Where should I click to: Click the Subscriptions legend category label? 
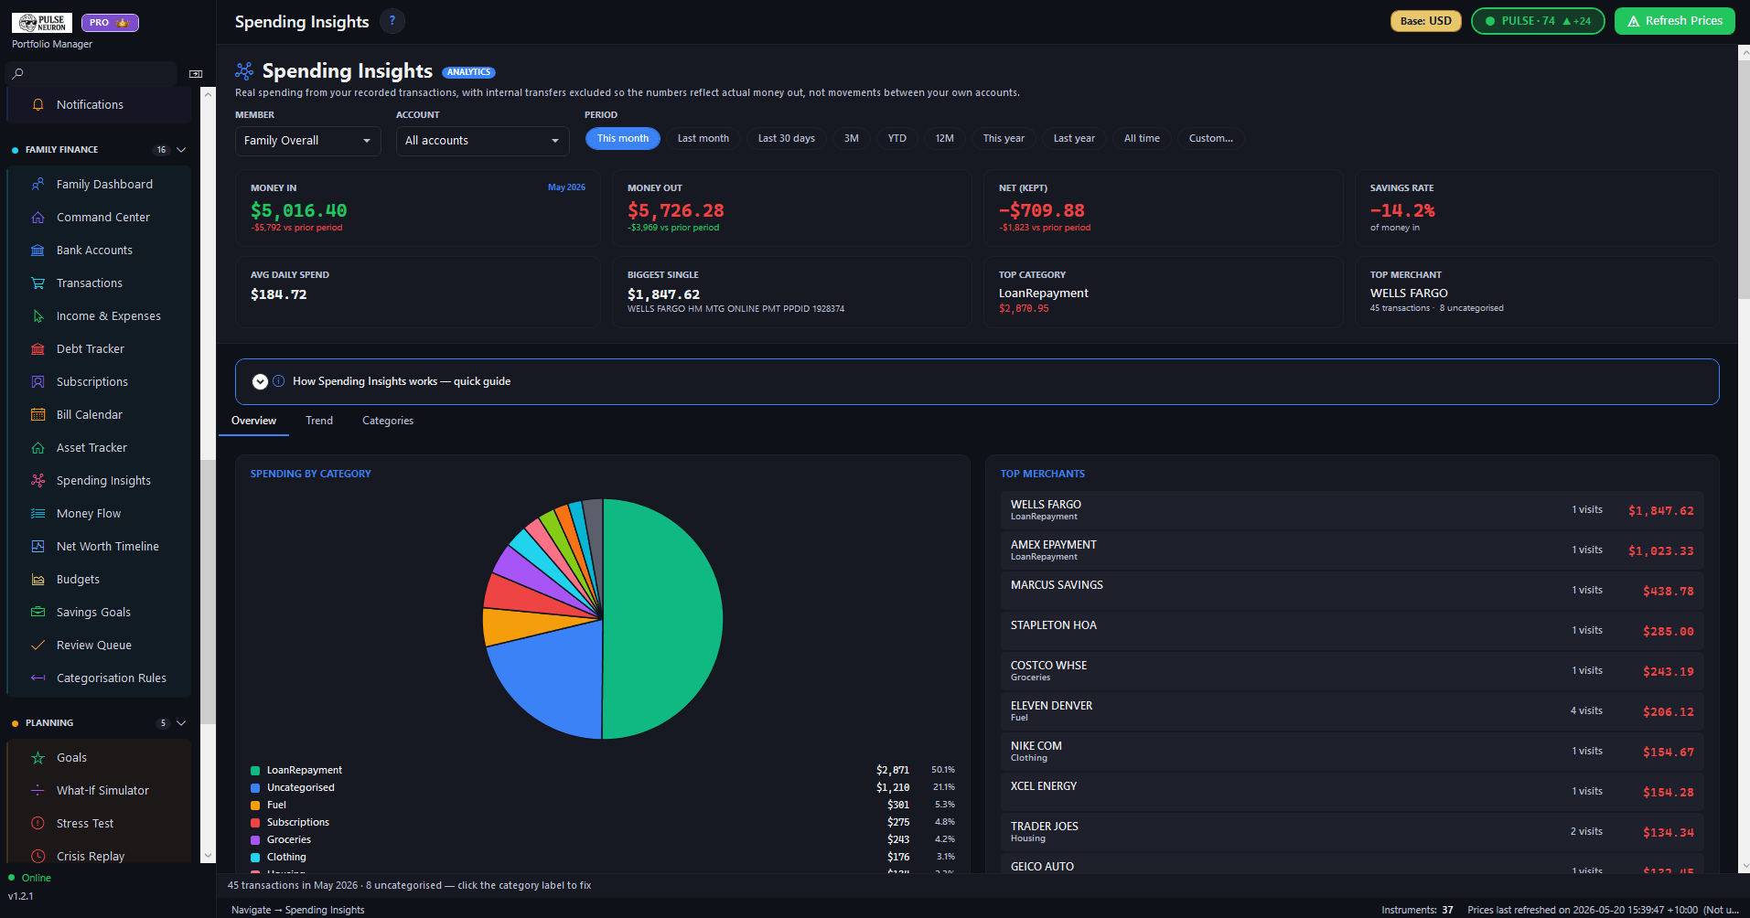point(298,822)
